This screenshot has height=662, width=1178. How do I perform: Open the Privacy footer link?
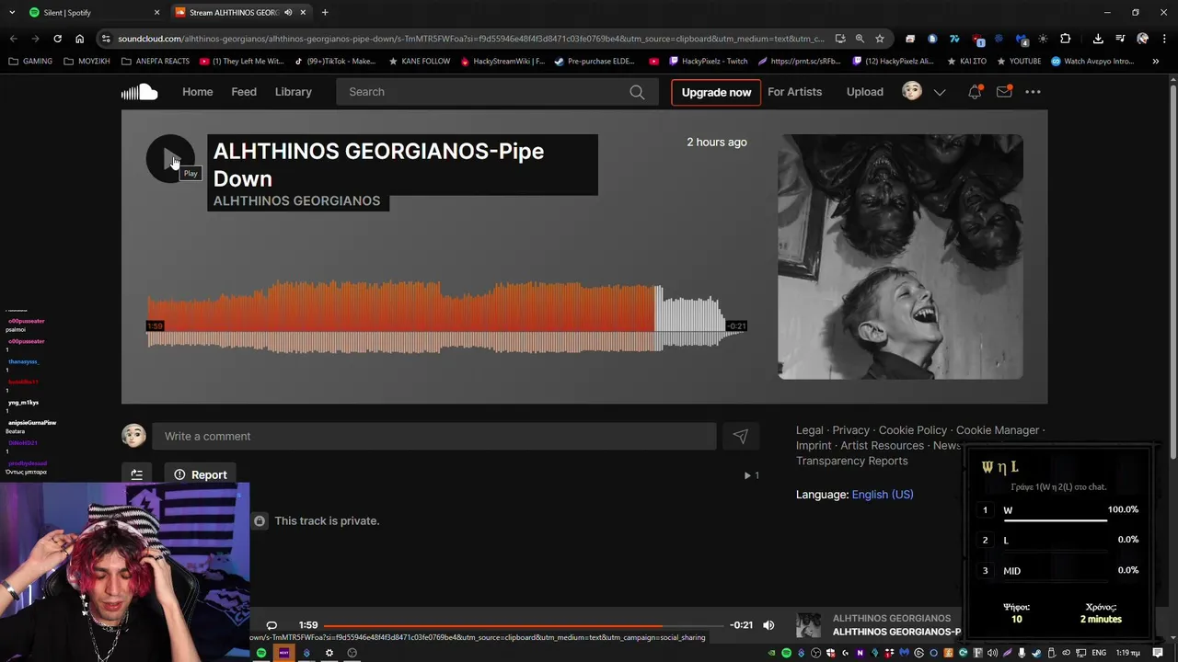coord(851,430)
